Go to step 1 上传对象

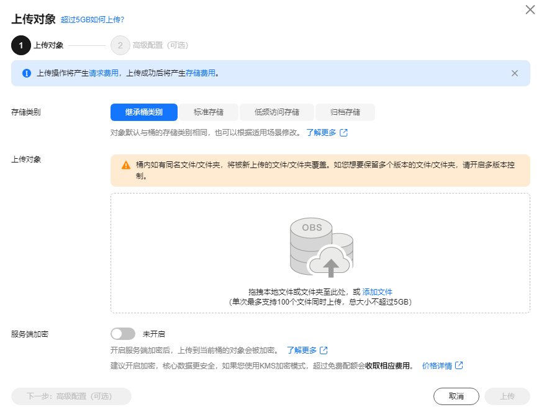(x=37, y=45)
